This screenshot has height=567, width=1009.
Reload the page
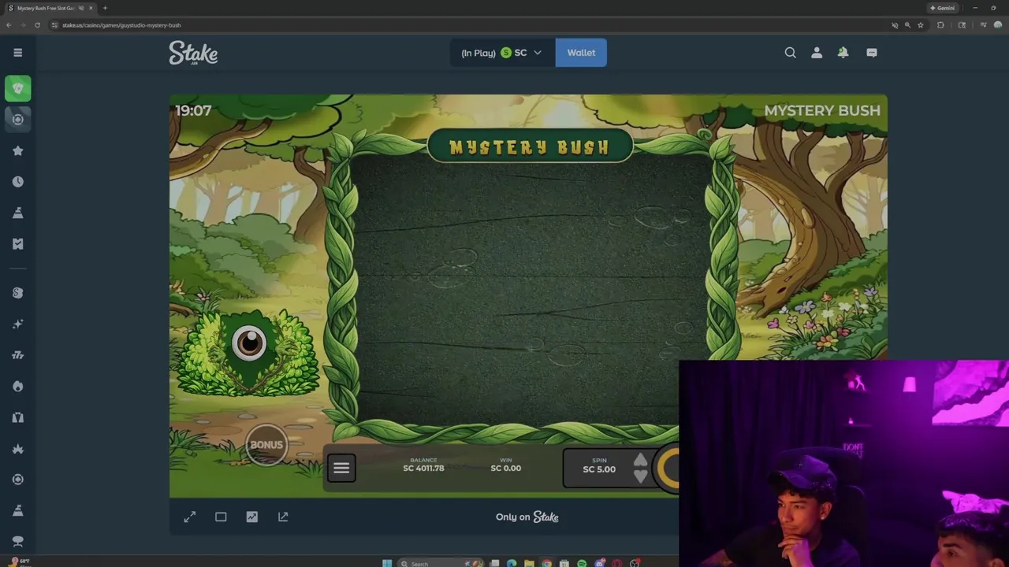click(37, 25)
